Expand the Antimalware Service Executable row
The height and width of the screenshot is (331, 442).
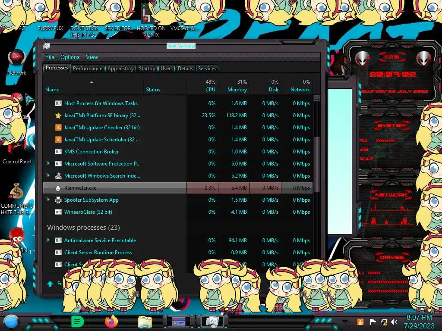click(47, 240)
